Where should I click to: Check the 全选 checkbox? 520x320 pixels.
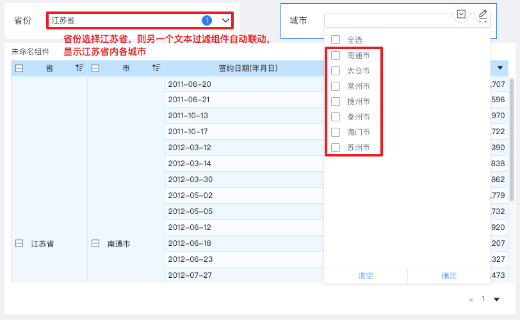click(x=336, y=40)
